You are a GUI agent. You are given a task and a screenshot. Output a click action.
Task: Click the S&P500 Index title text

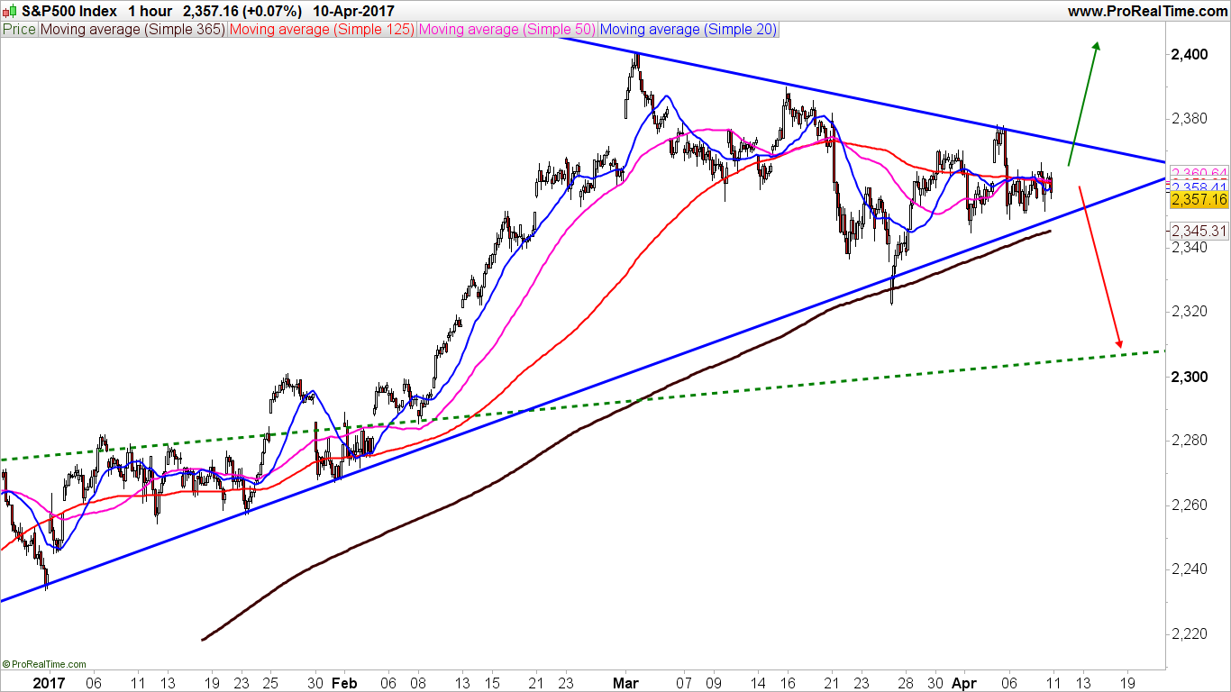click(68, 12)
